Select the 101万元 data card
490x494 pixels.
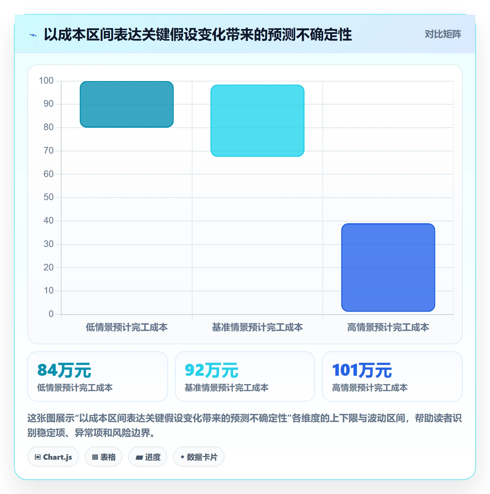coord(392,376)
